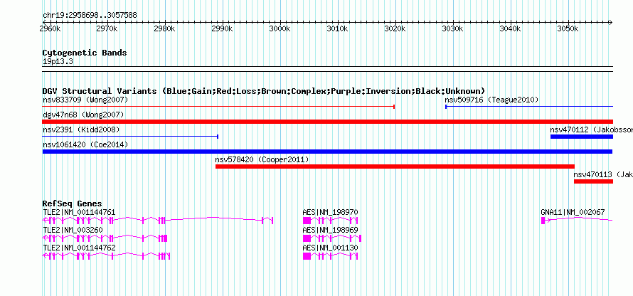Click the 19p13.3 cytogenetic band bar
Viewport: 633px width, 296px height.
point(327,69)
